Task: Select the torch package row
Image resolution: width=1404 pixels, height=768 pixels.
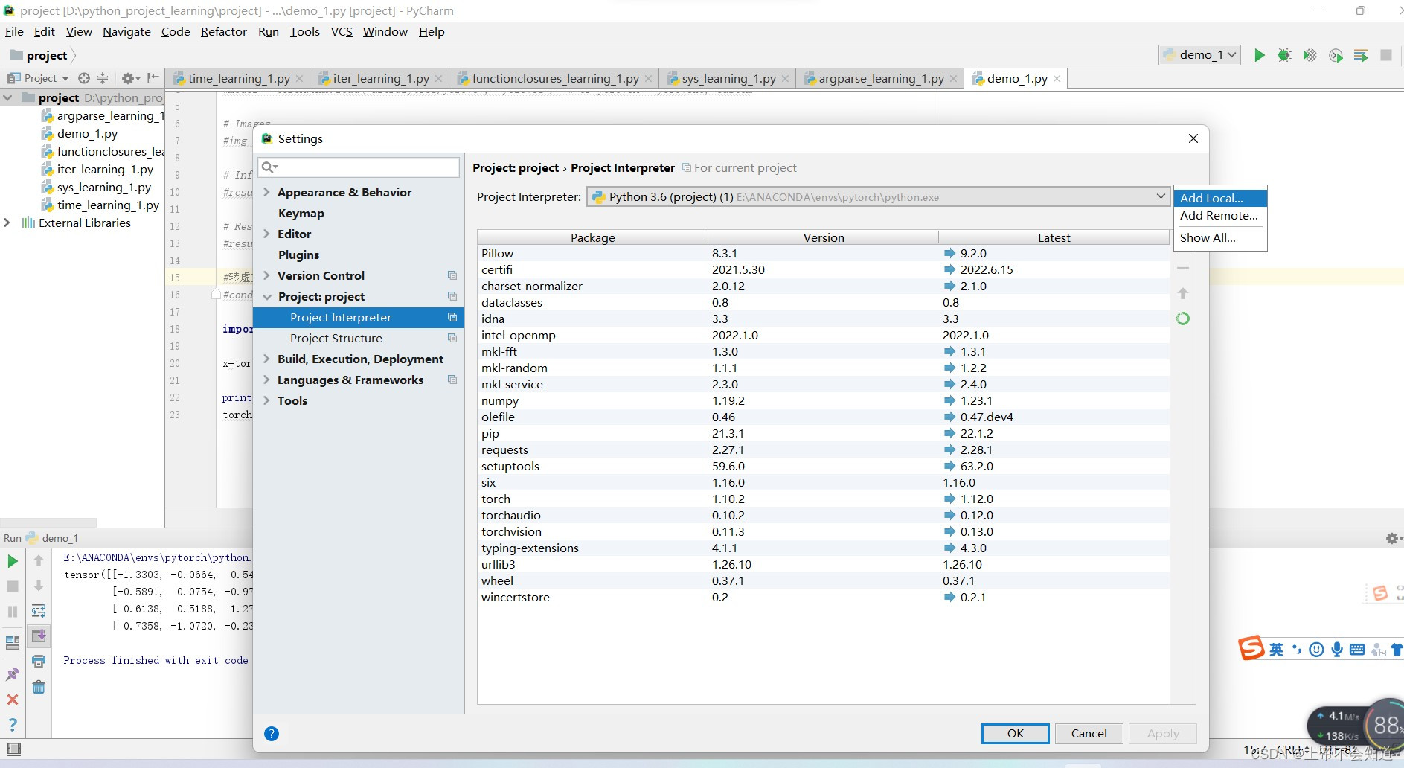Action: 823,499
